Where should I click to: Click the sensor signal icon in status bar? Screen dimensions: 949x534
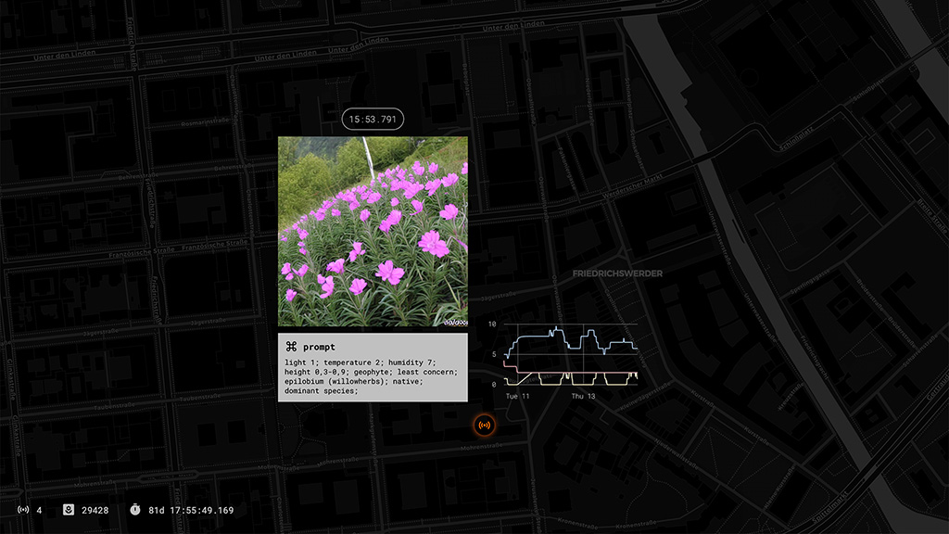[x=23, y=510]
